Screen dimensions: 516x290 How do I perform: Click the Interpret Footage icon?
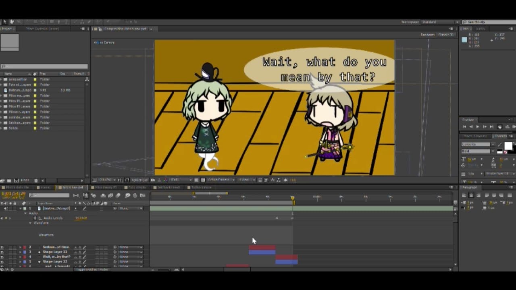(2, 181)
